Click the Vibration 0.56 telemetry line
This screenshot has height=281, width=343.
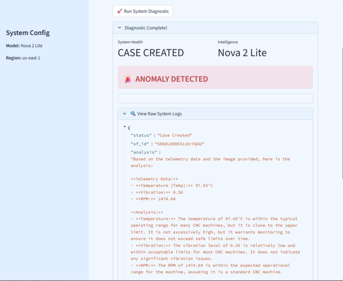[x=157, y=192]
